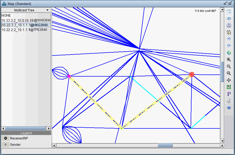The height and width of the screenshot is (155, 235).
Task: Activate the pan (four-arrow) tool
Action: (229, 80)
